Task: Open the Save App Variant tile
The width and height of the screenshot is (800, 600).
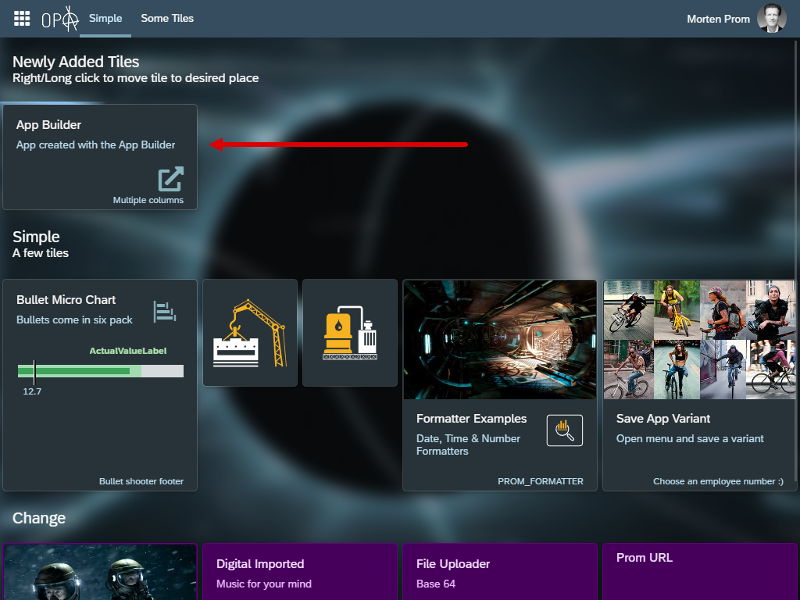Action: click(x=663, y=419)
